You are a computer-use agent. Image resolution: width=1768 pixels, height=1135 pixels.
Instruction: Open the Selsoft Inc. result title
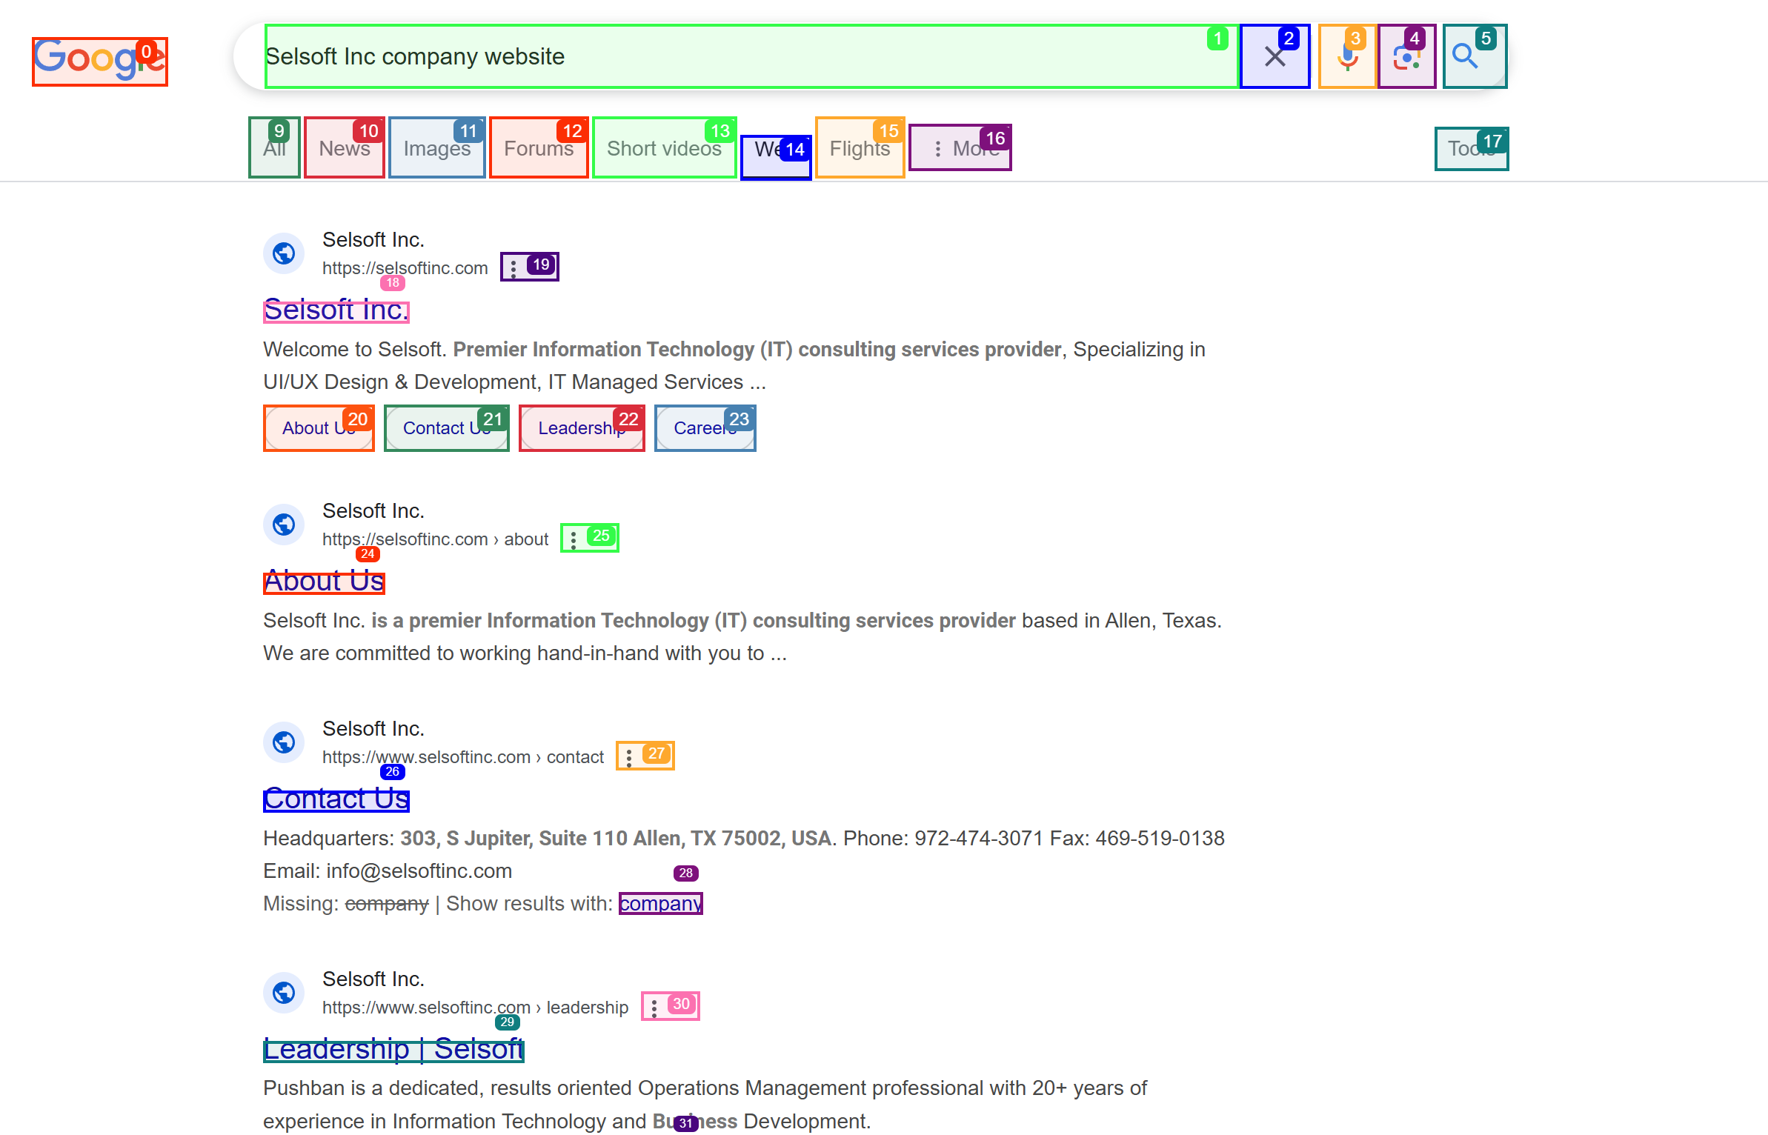tap(336, 310)
